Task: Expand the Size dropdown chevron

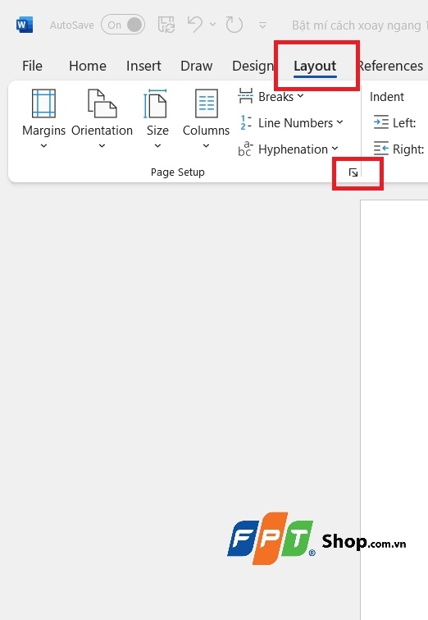Action: [157, 146]
